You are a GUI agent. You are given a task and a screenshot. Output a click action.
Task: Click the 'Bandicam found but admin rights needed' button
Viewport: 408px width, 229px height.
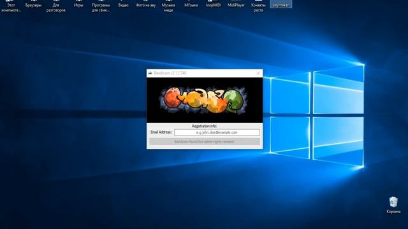pyautogui.click(x=205, y=142)
